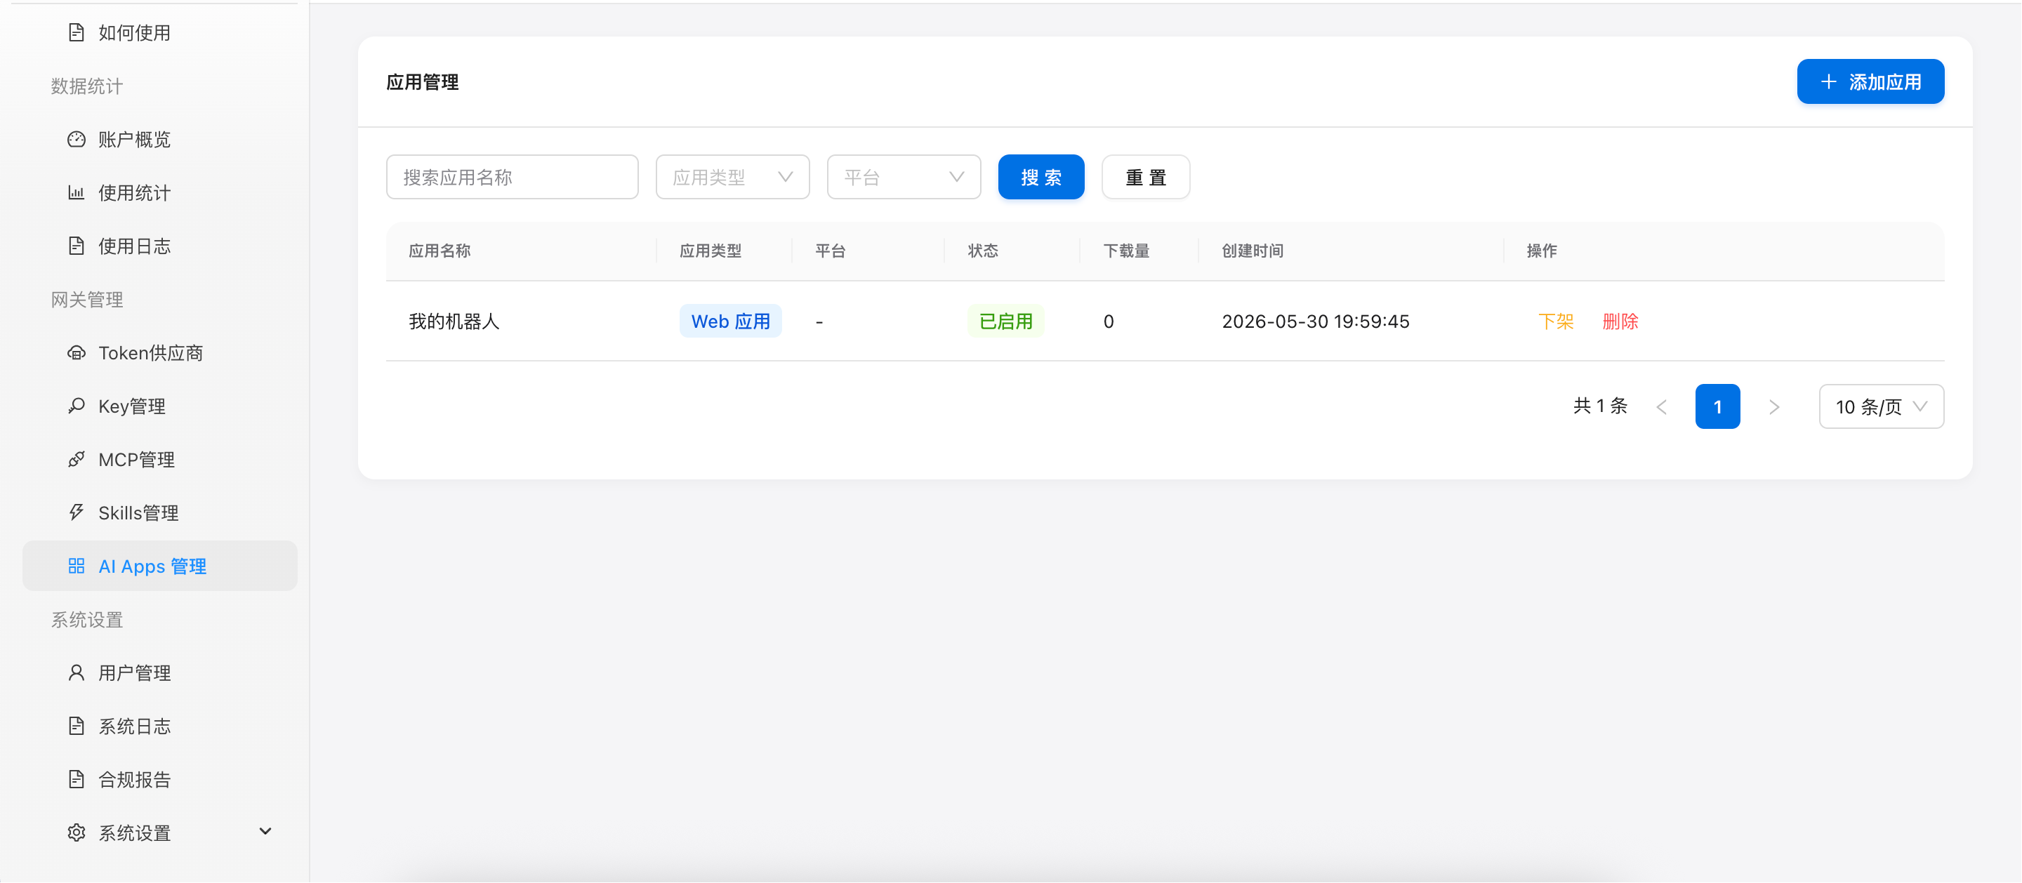Click 删除 for 我的机器人
The image size is (2022, 883).
(x=1620, y=321)
